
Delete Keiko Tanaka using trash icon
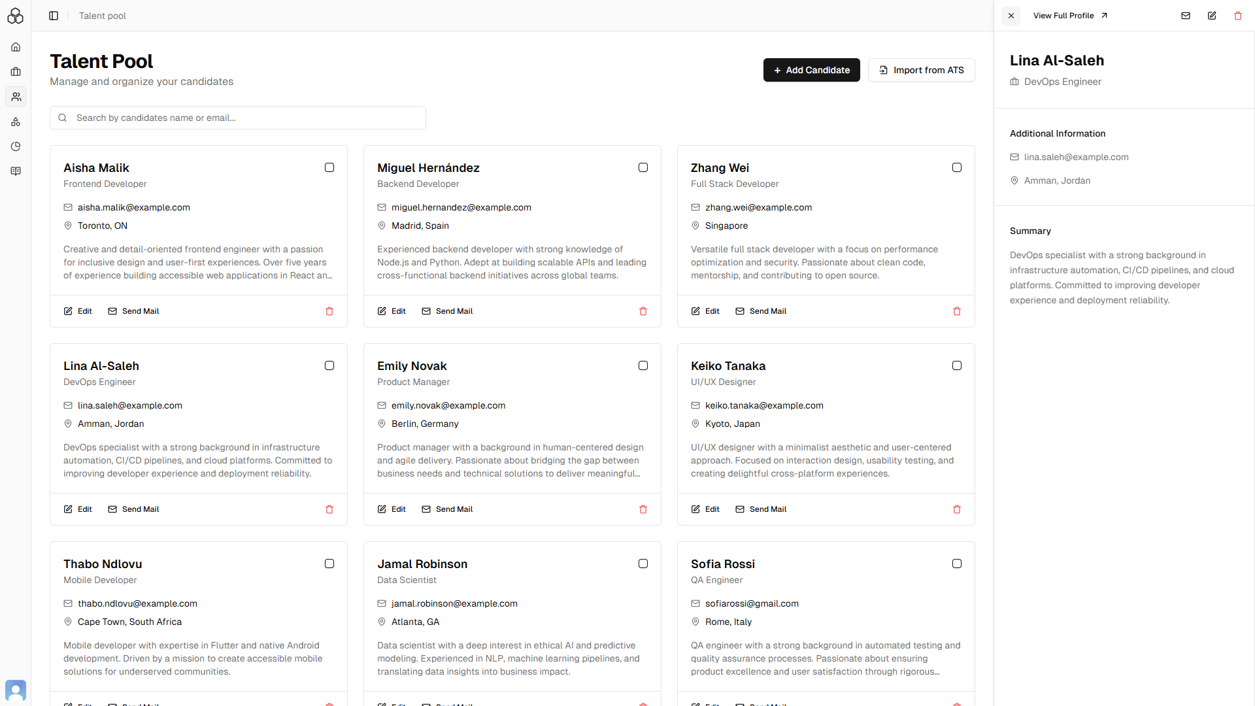pyautogui.click(x=957, y=509)
